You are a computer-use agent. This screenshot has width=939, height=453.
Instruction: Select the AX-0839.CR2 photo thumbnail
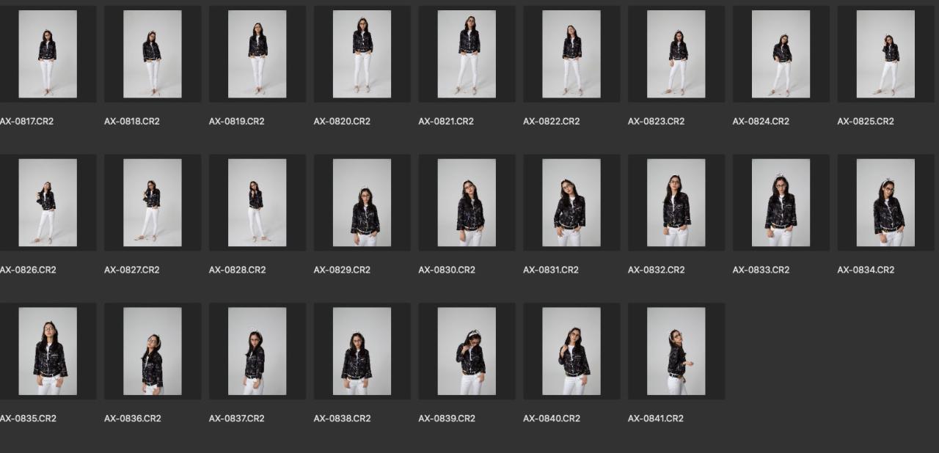[467, 351]
